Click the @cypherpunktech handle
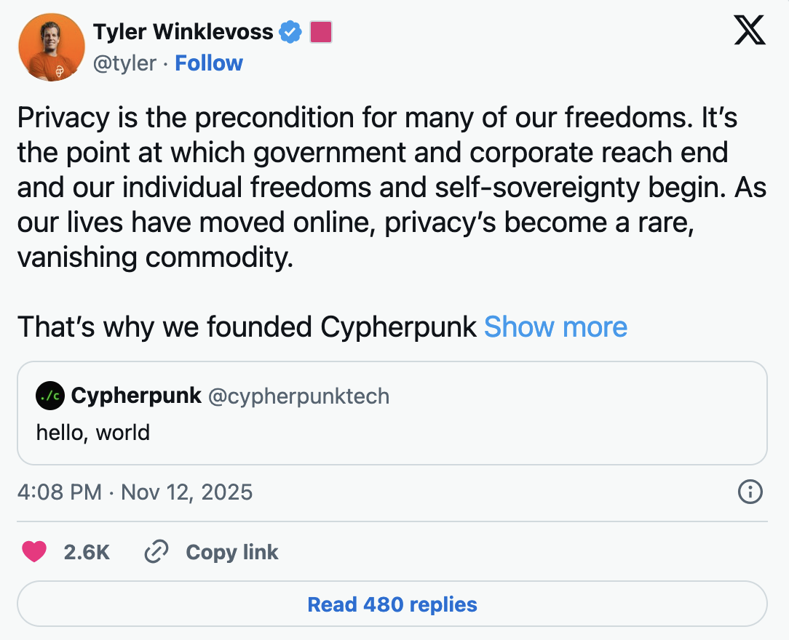The width and height of the screenshot is (789, 640). coord(300,396)
